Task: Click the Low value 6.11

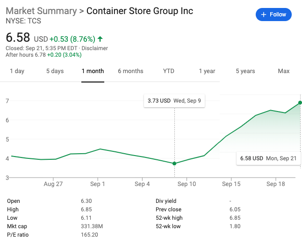Action: pos(86,218)
